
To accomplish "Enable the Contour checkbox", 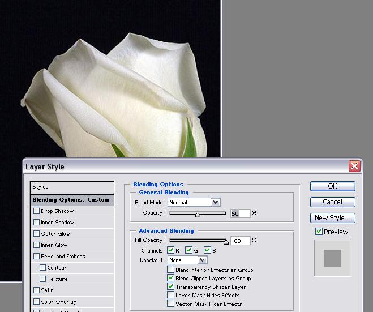I will [42, 267].
